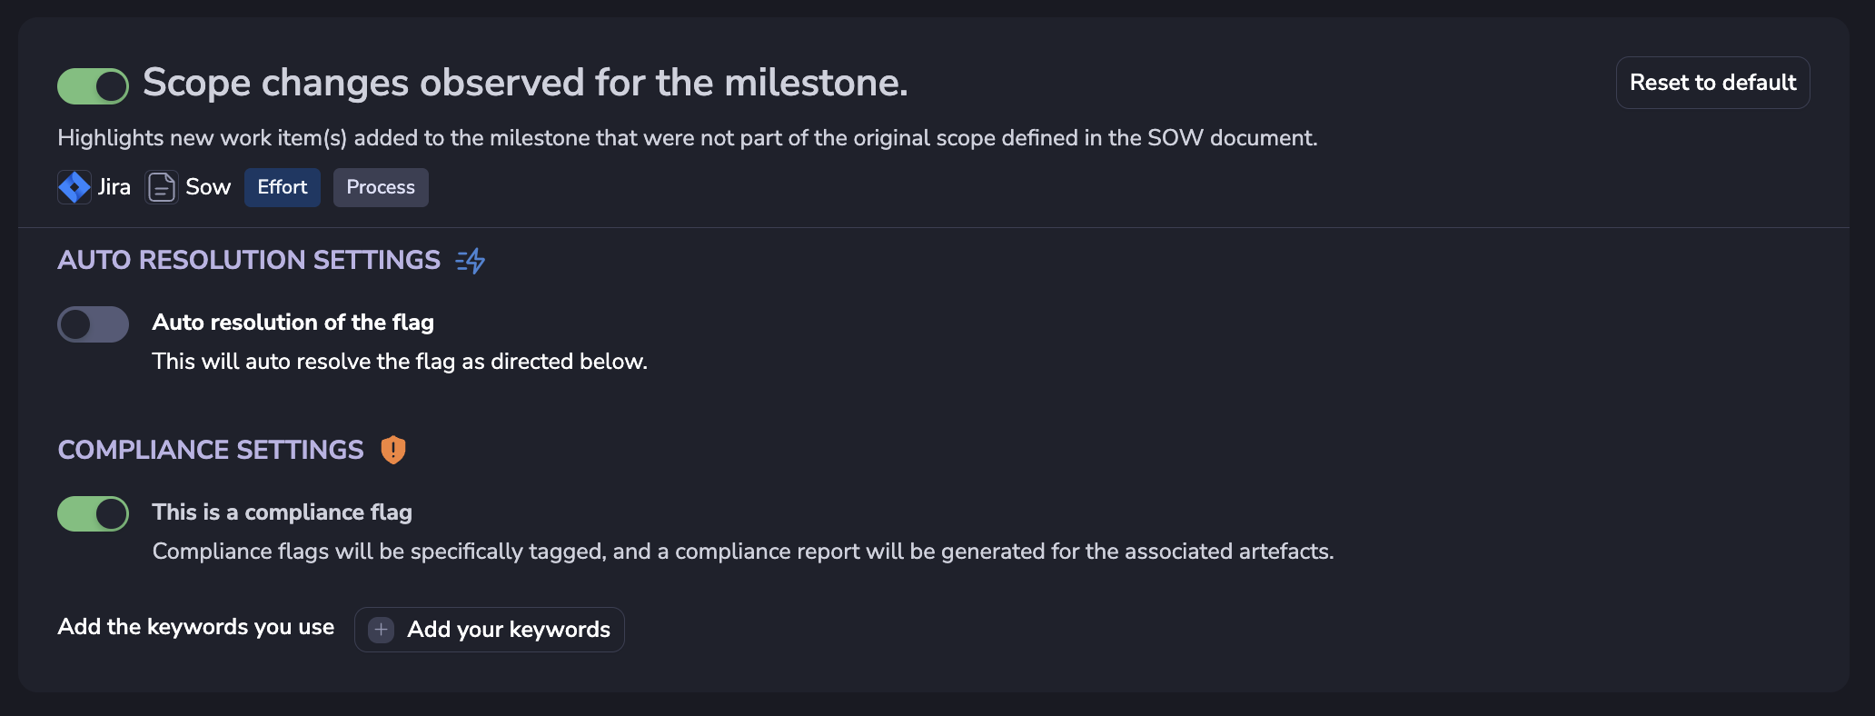Click the 'Auto resolution of the flag' label

tap(293, 323)
